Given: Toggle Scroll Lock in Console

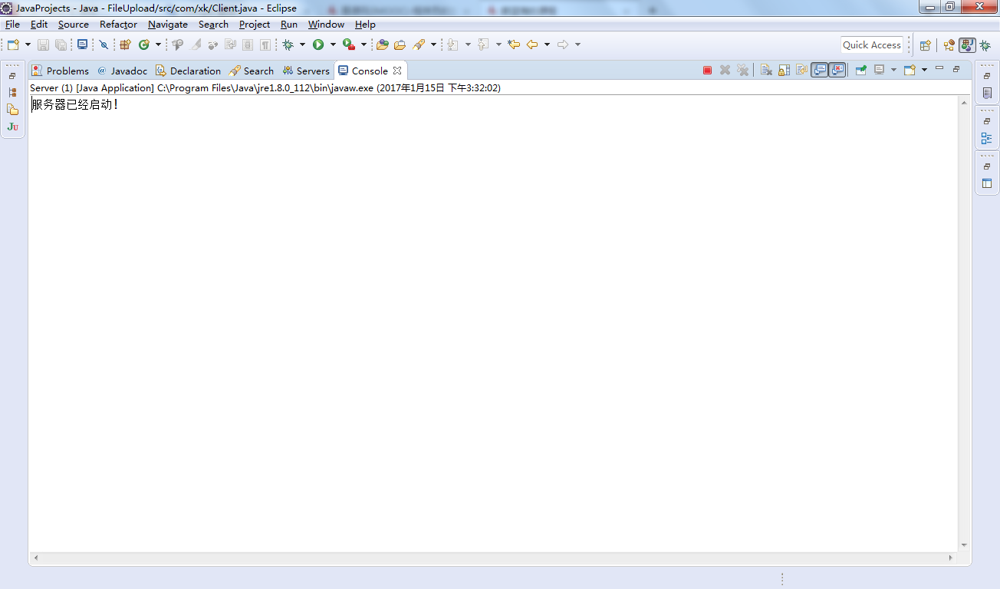Looking at the screenshot, I should click(x=784, y=71).
